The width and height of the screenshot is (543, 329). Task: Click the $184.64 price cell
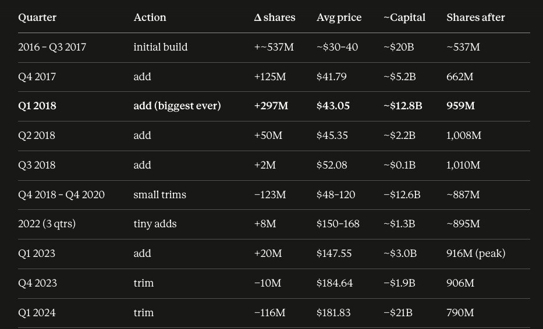tap(335, 283)
